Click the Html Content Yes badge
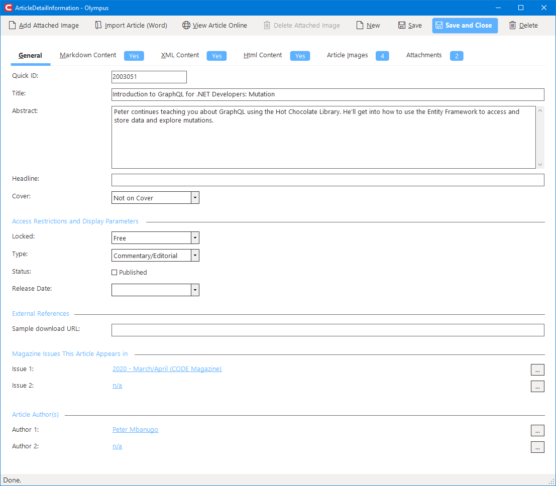The height and width of the screenshot is (486, 556). pyautogui.click(x=300, y=56)
